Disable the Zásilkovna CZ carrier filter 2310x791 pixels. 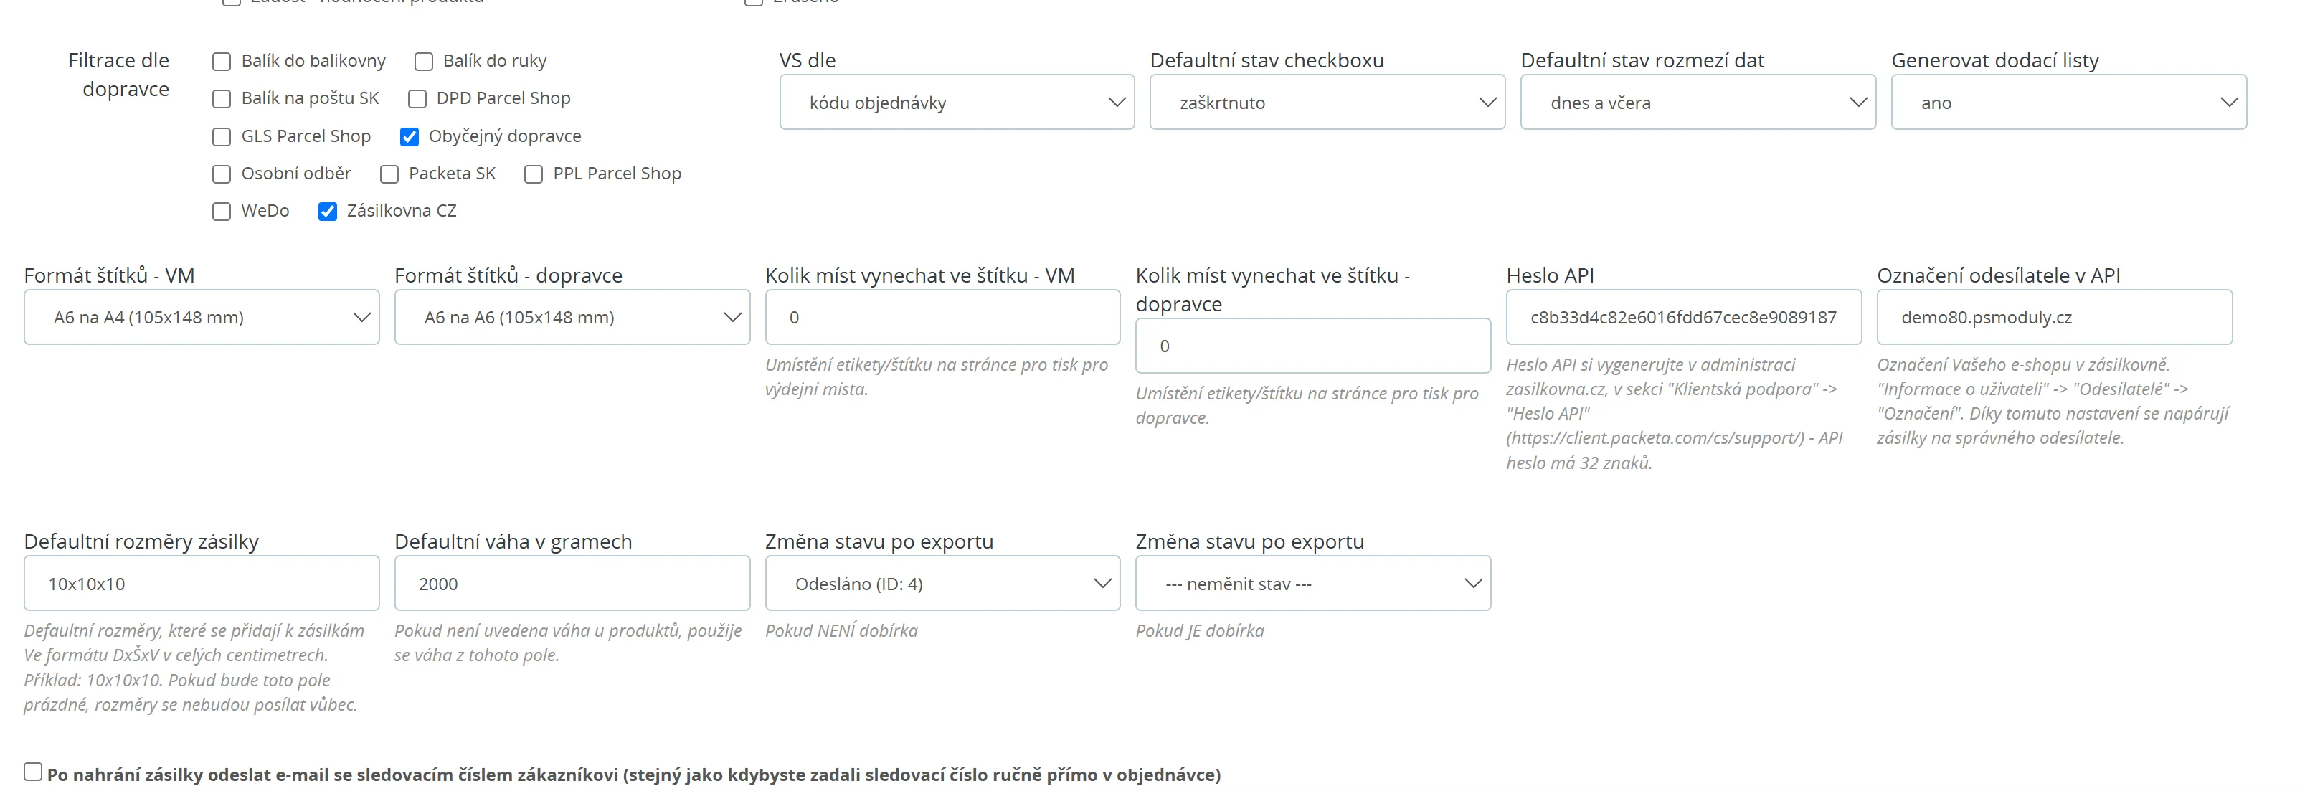coord(327,212)
